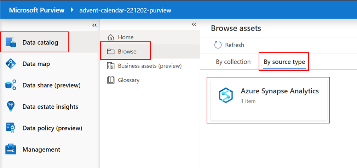Open the Azure Synapse Analytics card title

pos(280,91)
